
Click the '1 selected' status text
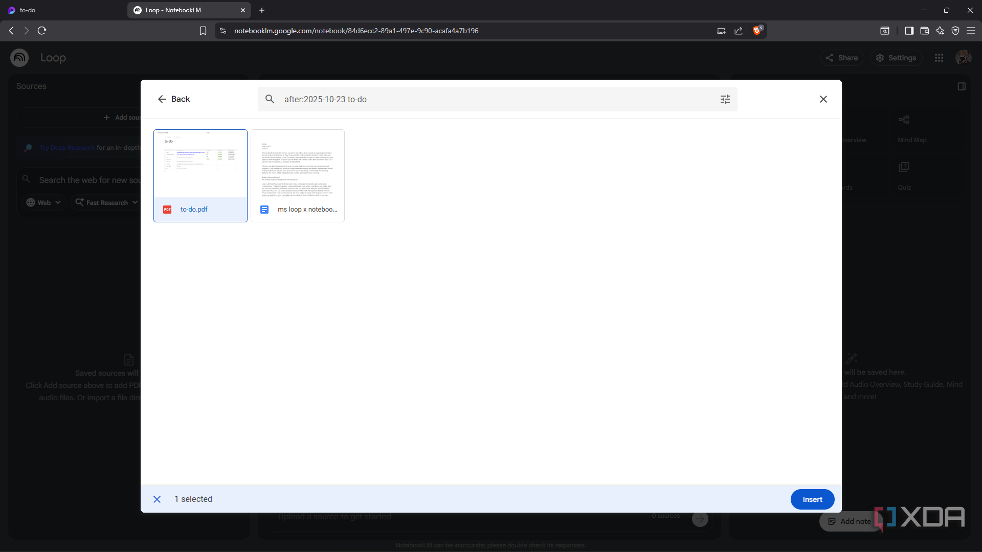193,499
